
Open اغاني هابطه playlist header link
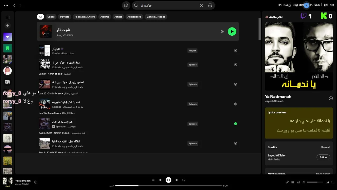pyautogui.click(x=276, y=17)
